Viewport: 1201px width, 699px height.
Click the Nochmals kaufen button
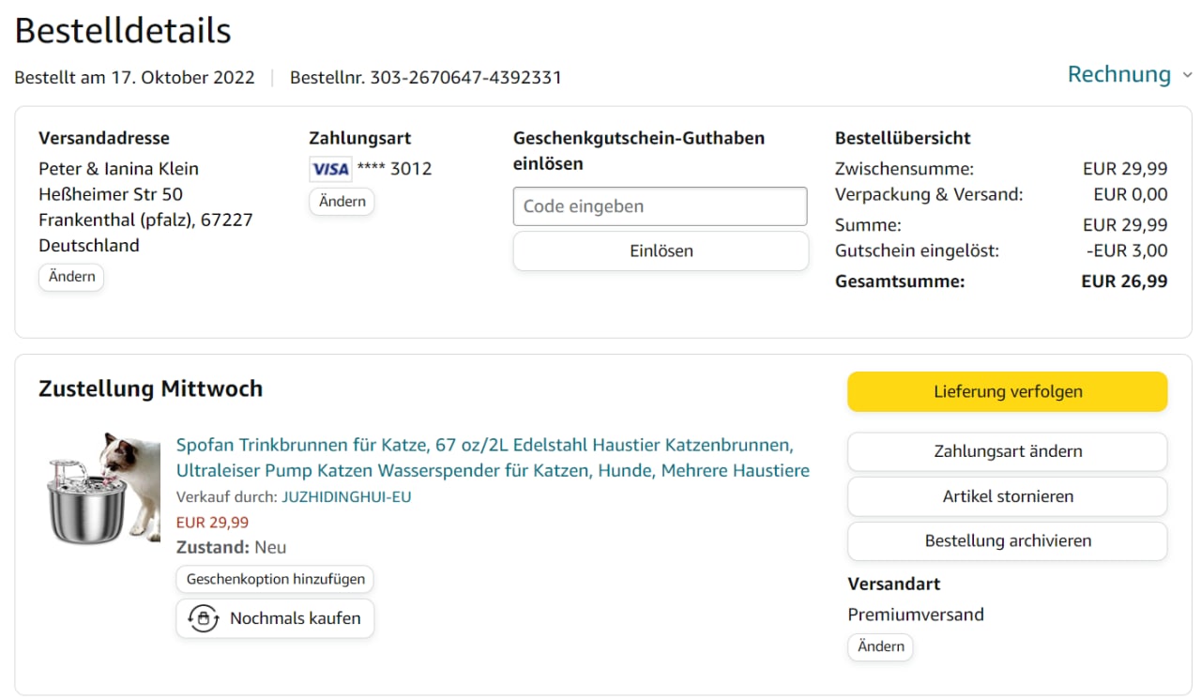[275, 619]
